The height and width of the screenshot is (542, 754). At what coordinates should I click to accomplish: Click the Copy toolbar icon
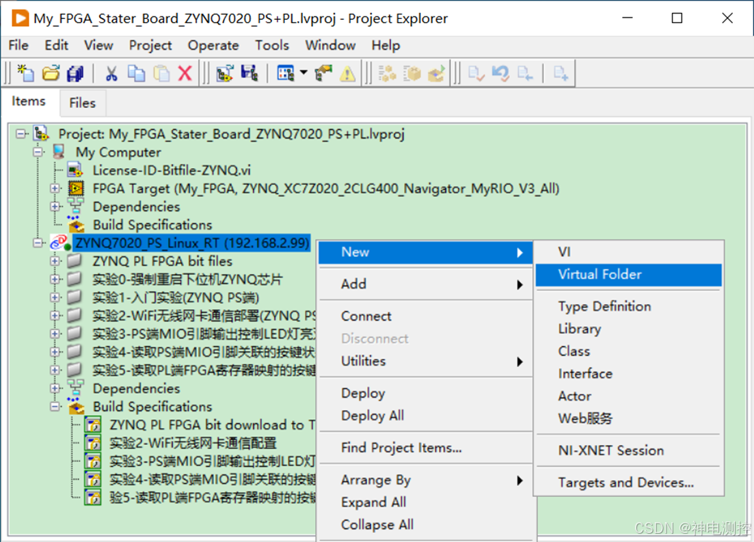pos(136,73)
